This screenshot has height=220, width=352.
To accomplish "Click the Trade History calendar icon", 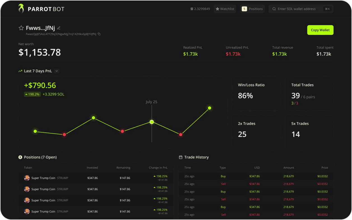I will tap(180, 157).
